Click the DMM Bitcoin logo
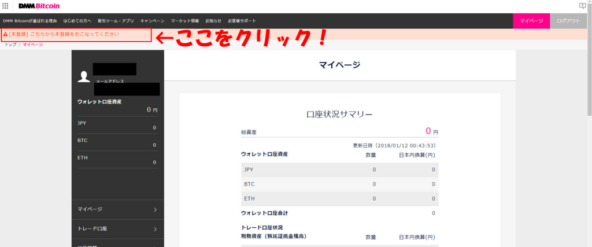The height and width of the screenshot is (247, 592). click(x=39, y=6)
